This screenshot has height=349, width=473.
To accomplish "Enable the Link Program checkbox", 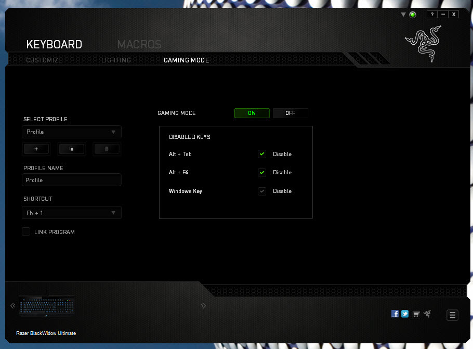I will coord(26,231).
